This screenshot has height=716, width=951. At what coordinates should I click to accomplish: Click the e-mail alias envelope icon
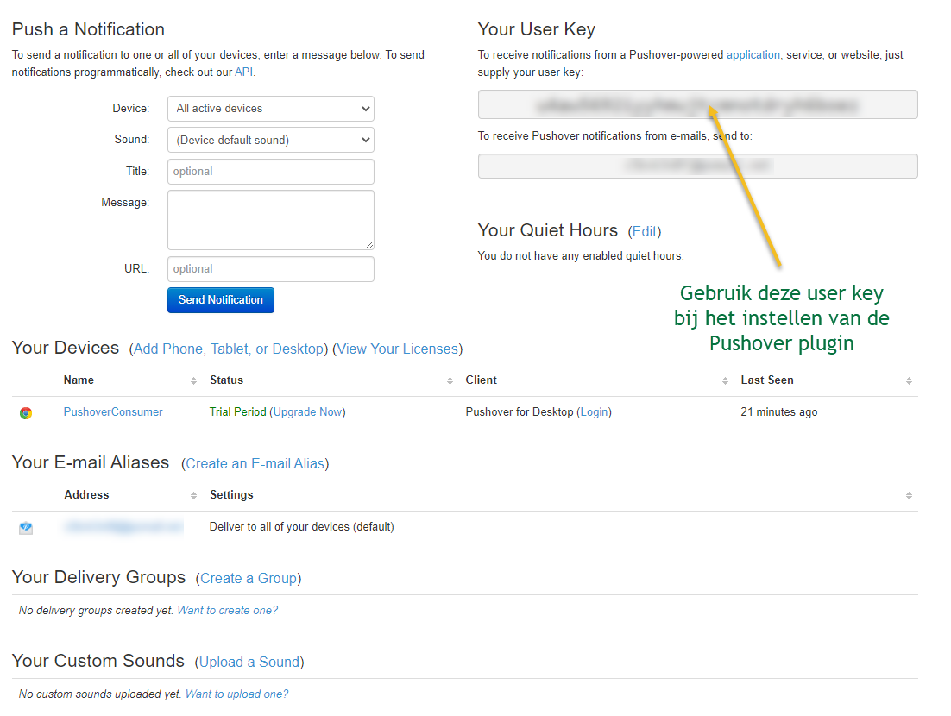point(26,528)
